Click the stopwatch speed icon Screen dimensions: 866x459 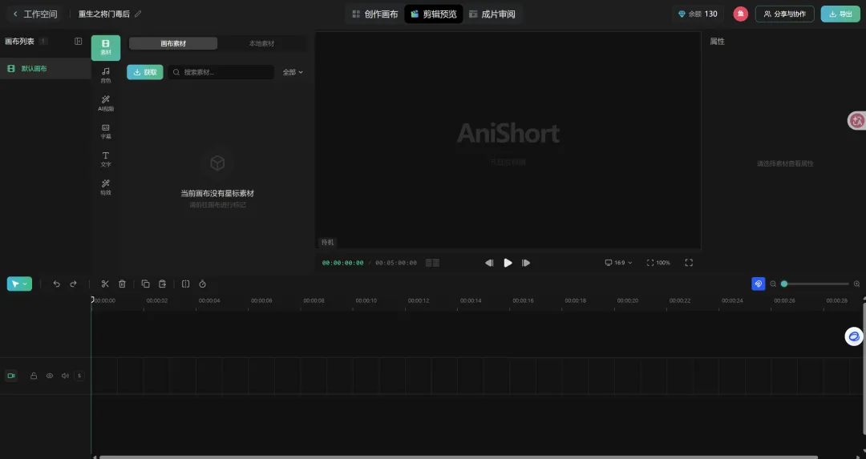(x=202, y=284)
